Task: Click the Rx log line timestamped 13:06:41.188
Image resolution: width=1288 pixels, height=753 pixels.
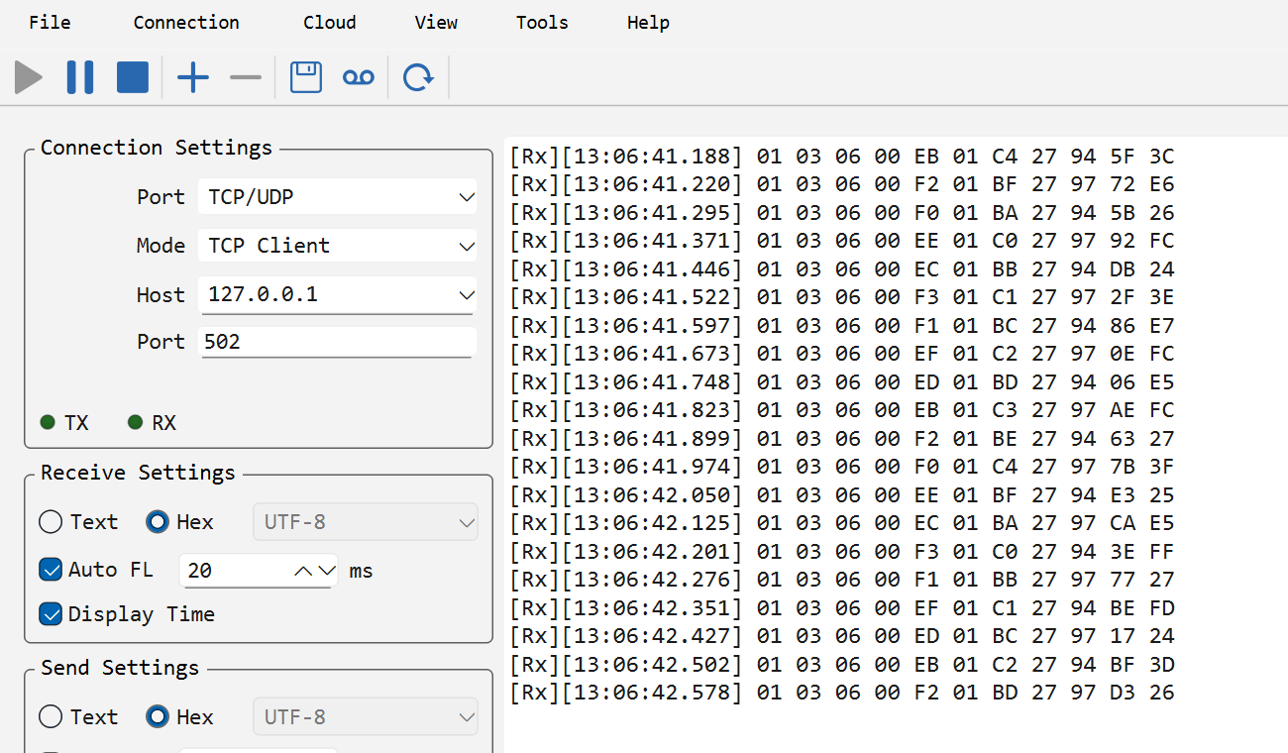Action: point(841,156)
